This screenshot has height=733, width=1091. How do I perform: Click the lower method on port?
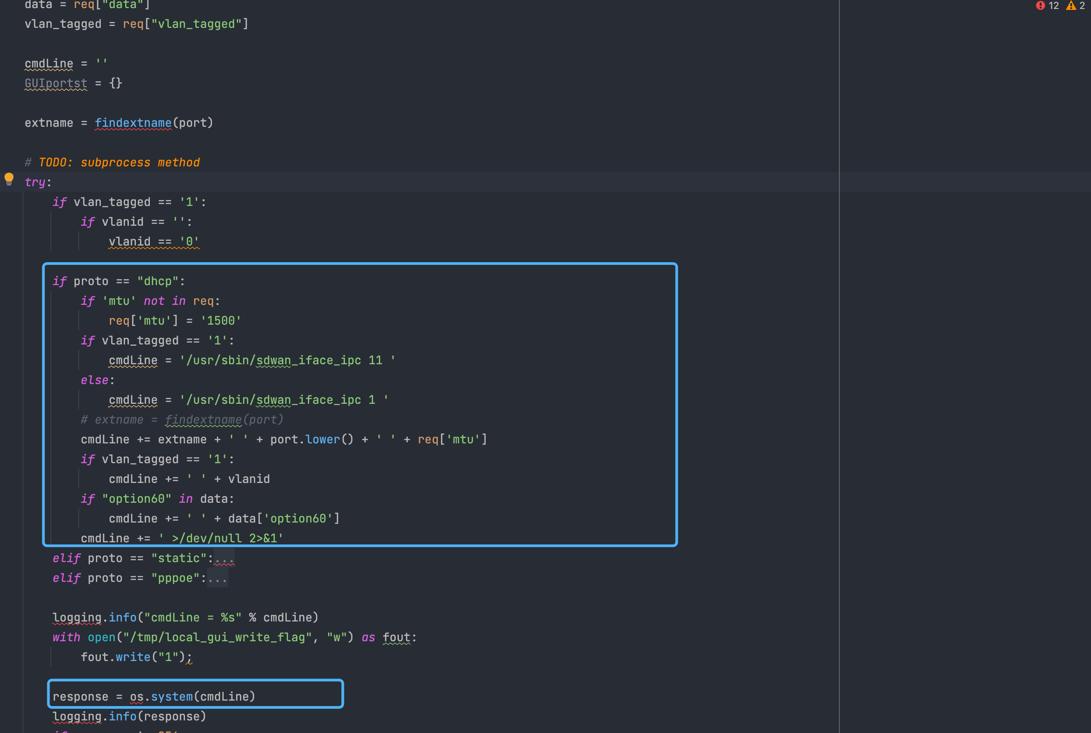[322, 439]
